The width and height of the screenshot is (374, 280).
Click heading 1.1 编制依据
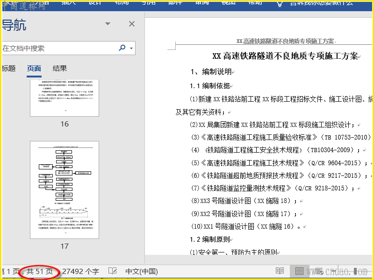tap(211, 86)
